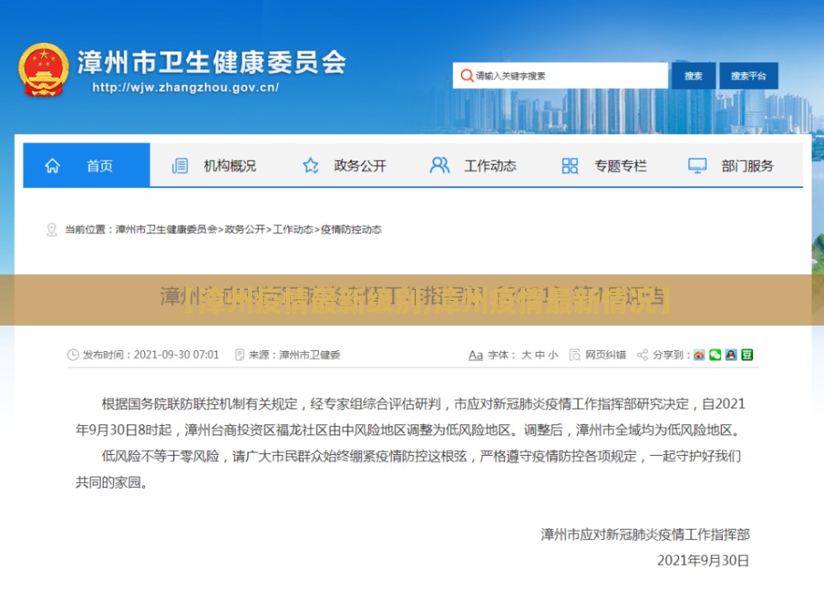This screenshot has height=600, width=824.
Task: Click the location pin breadcrumb icon
Action: coord(51,230)
